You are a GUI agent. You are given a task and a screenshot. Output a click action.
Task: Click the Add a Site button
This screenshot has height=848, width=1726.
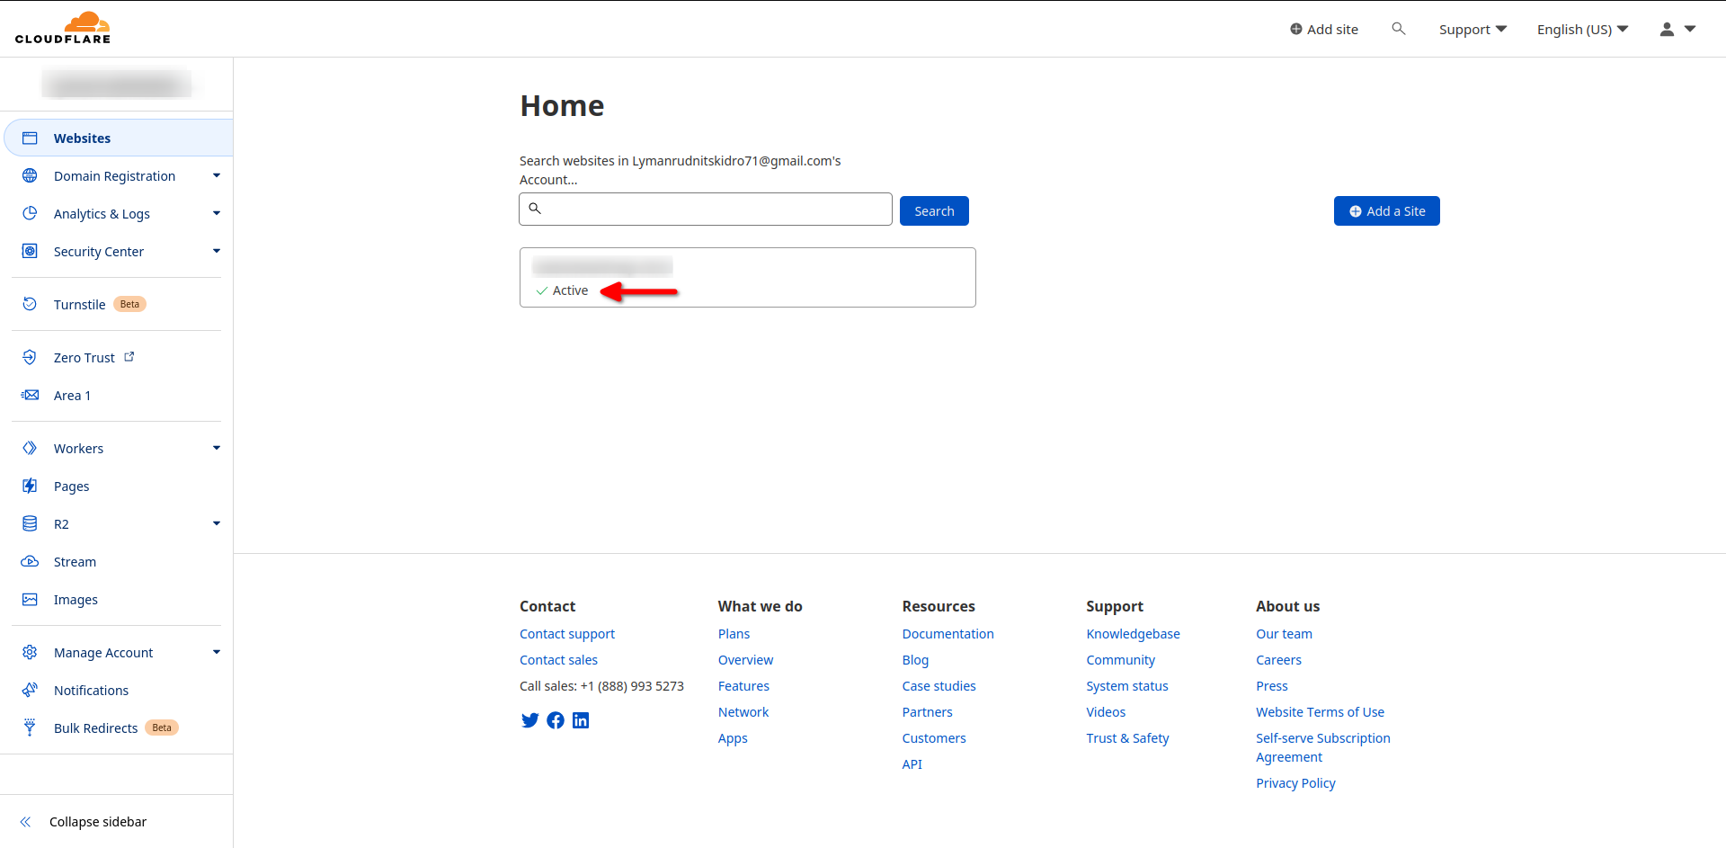click(x=1386, y=210)
